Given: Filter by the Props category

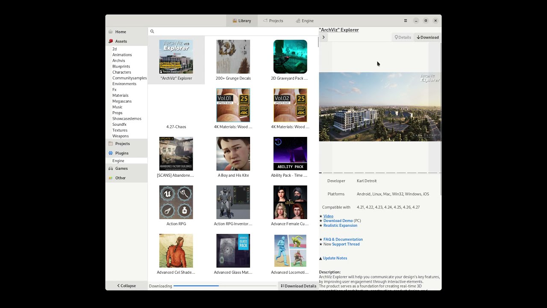Looking at the screenshot, I should pyautogui.click(x=118, y=113).
